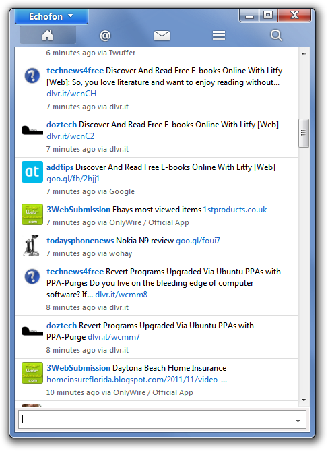The width and height of the screenshot is (328, 451).
Task: Click the search magnifier icon
Action: (x=276, y=36)
